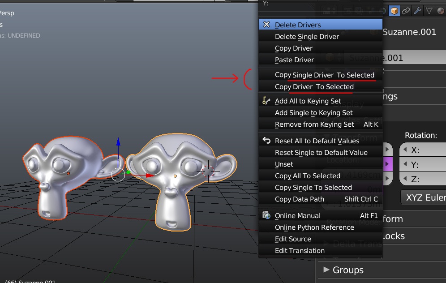
Task: Select Copy Driver from context menu
Action: coord(321,48)
